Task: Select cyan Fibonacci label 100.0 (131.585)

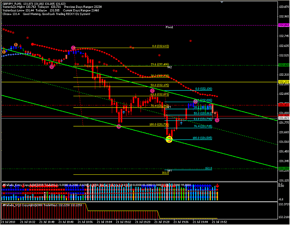Action: click(x=202, y=138)
